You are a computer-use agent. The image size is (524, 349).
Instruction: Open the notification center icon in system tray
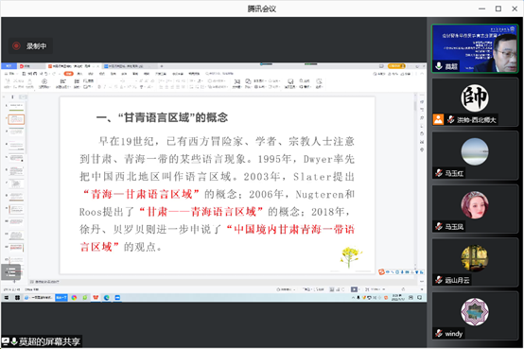[419, 298]
